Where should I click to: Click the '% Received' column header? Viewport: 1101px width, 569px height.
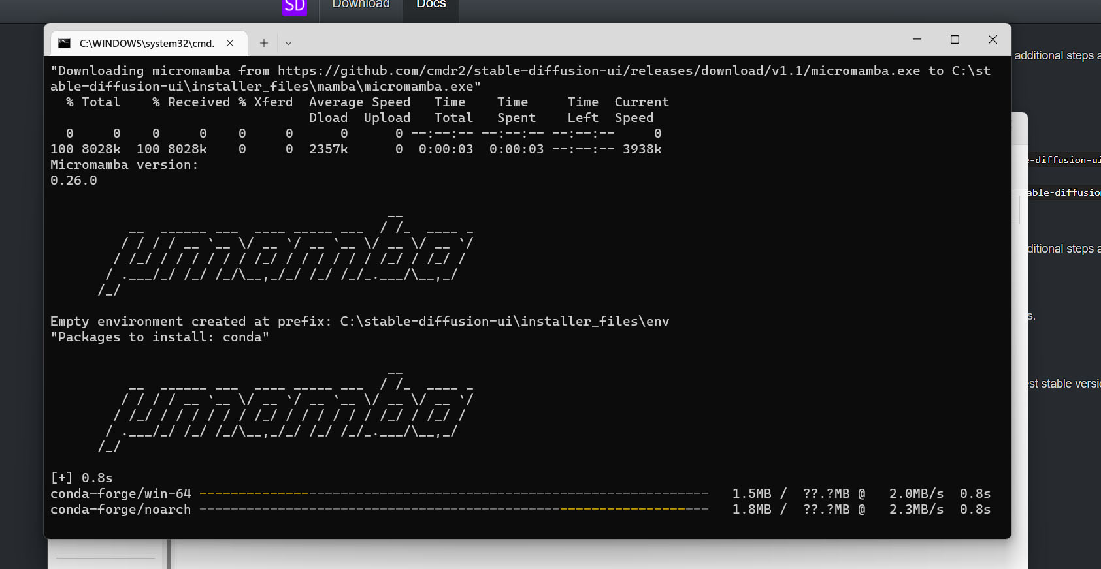tap(191, 102)
